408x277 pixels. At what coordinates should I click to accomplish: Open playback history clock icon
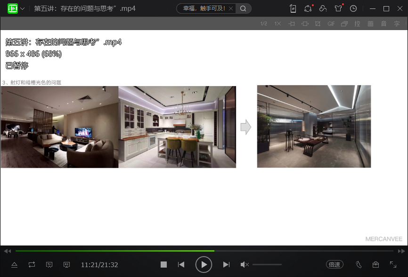point(353,8)
